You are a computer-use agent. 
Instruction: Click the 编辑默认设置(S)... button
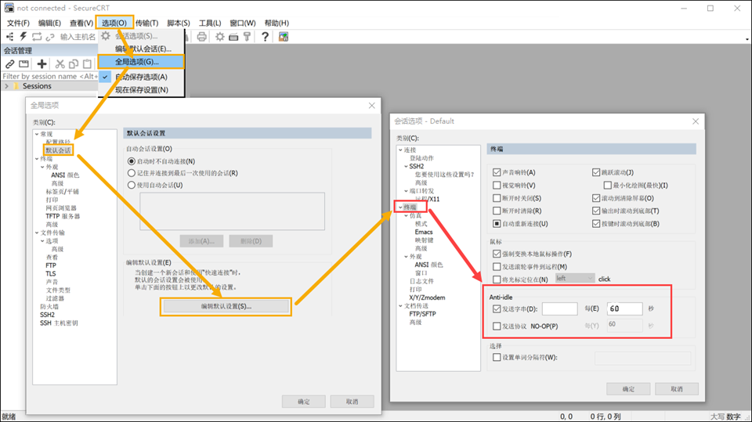(226, 306)
